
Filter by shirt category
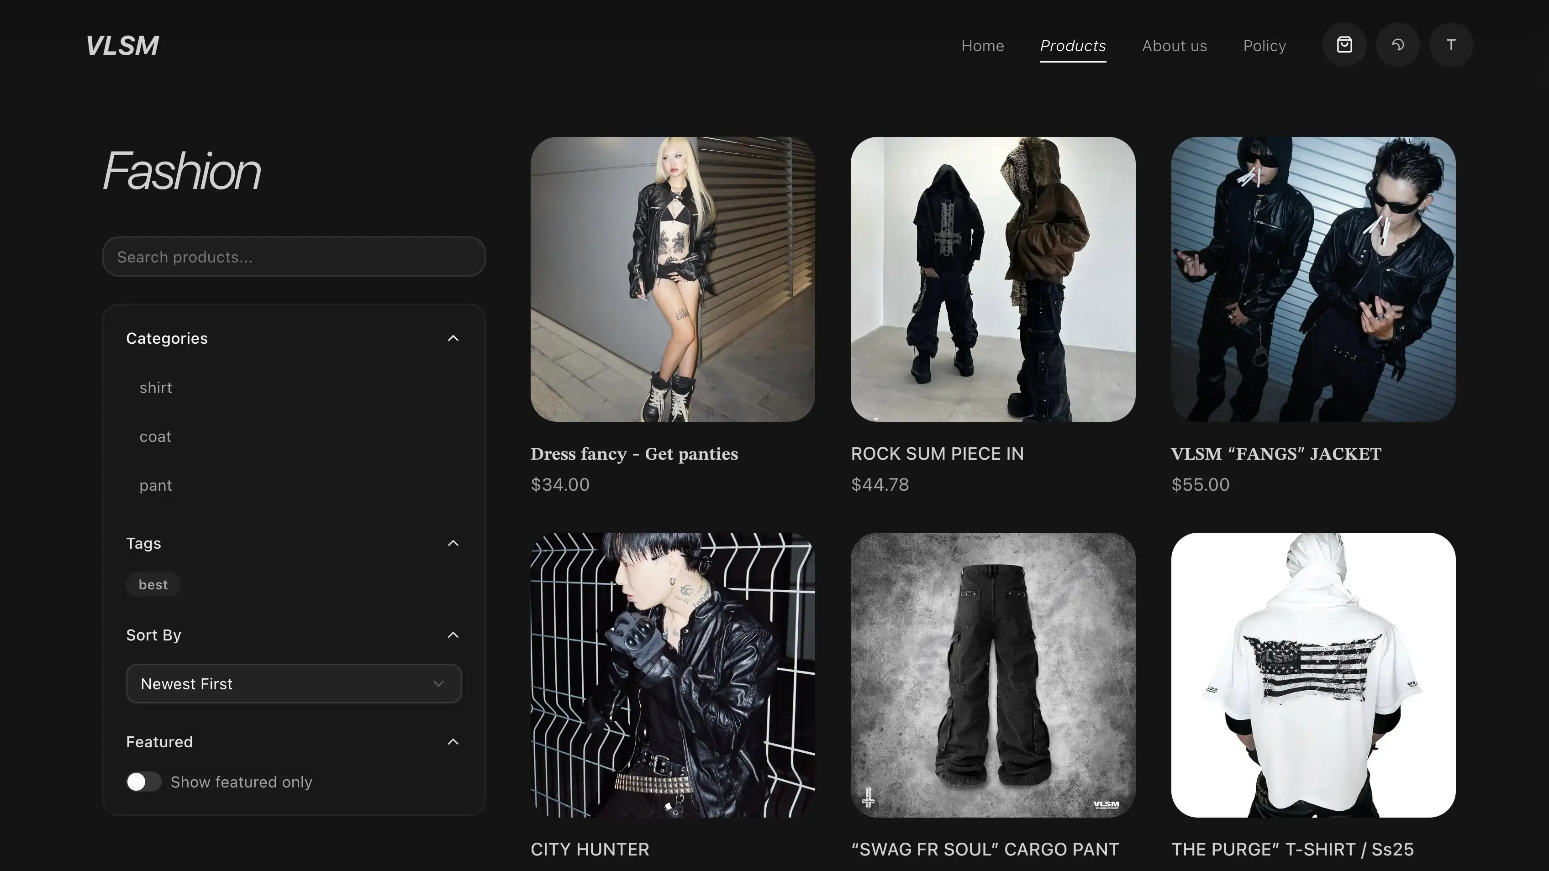(156, 388)
